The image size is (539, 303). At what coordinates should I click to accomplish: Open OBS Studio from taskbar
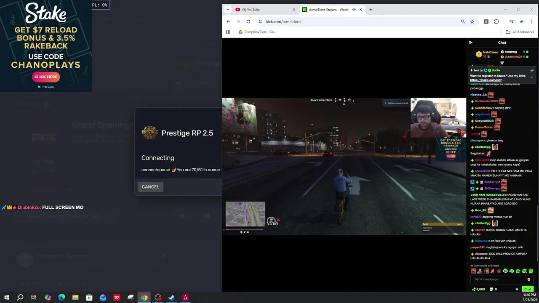(158, 298)
